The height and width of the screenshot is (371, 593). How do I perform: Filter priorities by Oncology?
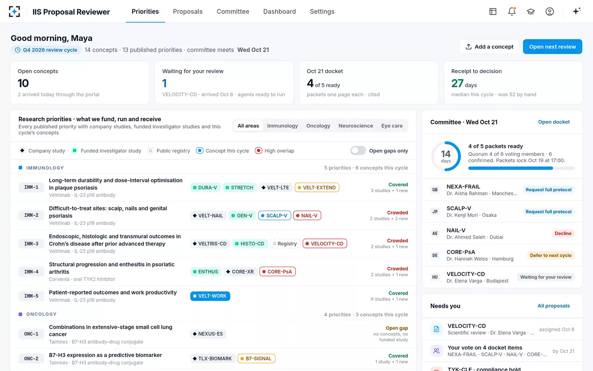click(x=318, y=126)
